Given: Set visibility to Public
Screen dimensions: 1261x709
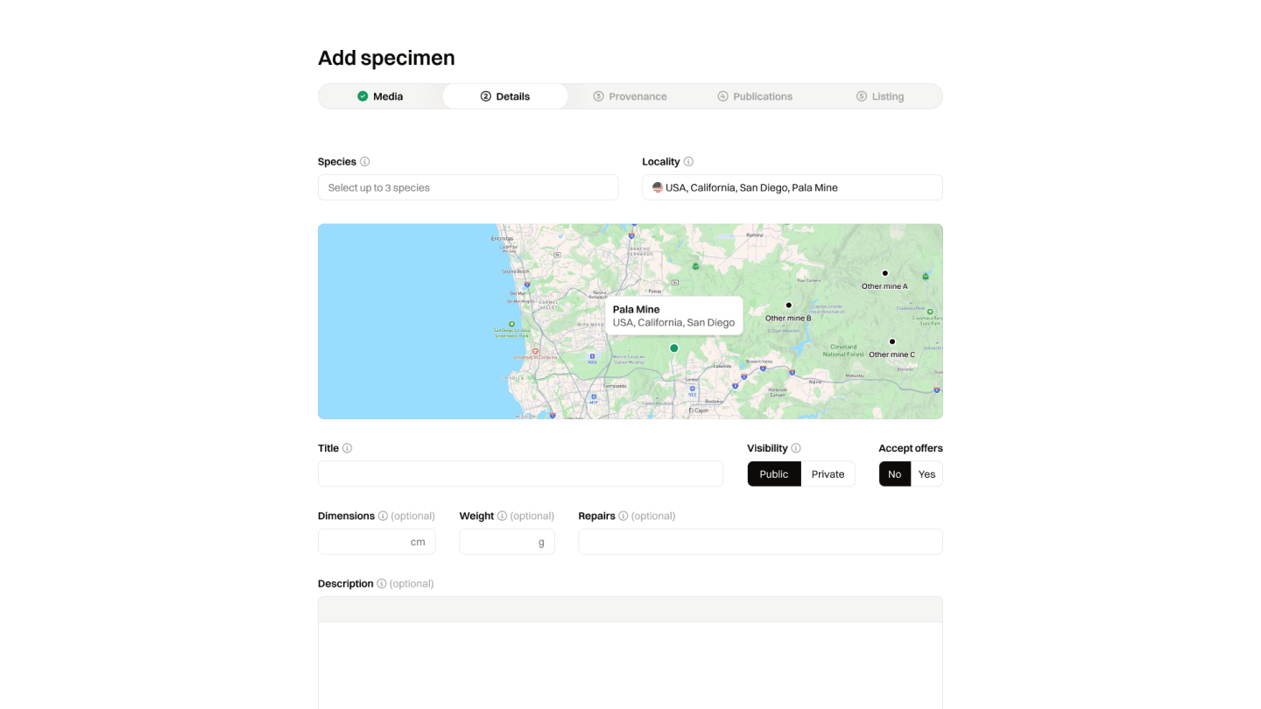Looking at the screenshot, I should coord(774,474).
